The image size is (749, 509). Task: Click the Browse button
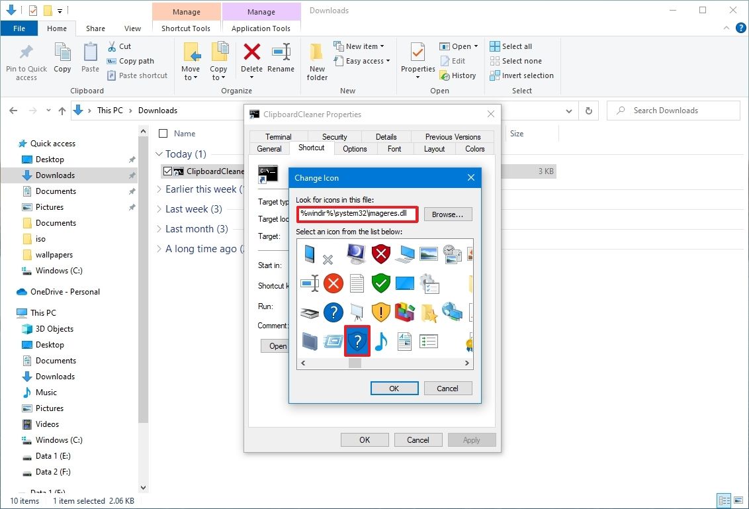(x=447, y=214)
